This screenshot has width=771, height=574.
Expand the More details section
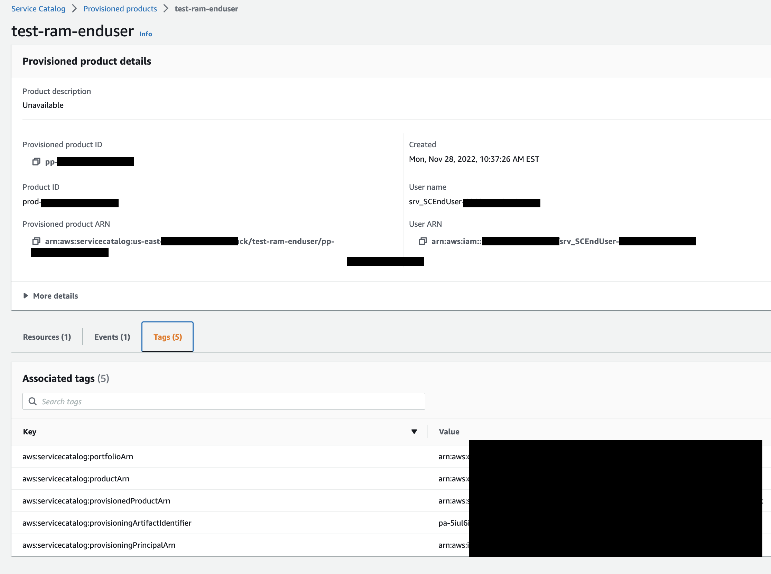(x=55, y=296)
